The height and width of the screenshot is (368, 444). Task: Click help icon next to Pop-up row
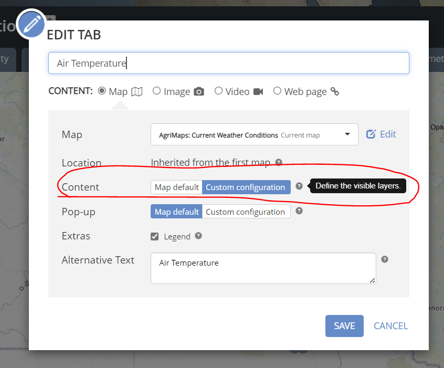(x=299, y=211)
